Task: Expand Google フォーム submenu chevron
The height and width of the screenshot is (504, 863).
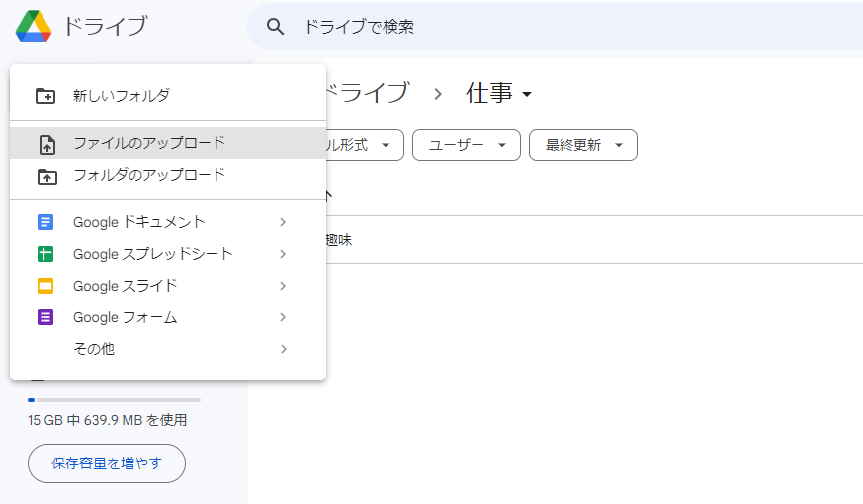Action: click(x=283, y=317)
